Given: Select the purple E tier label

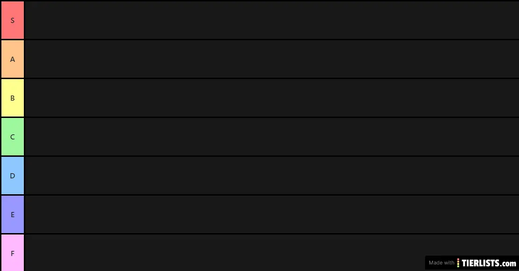Looking at the screenshot, I should (x=13, y=214).
